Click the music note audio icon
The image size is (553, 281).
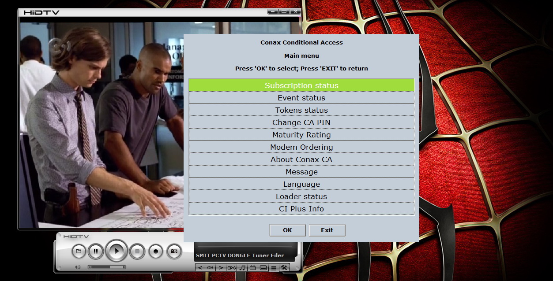tap(242, 268)
